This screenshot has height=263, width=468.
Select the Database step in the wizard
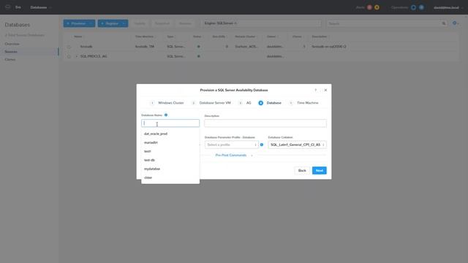[x=270, y=103]
